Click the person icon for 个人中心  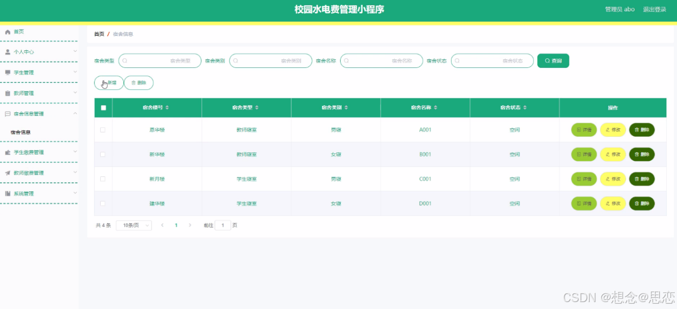(x=7, y=52)
